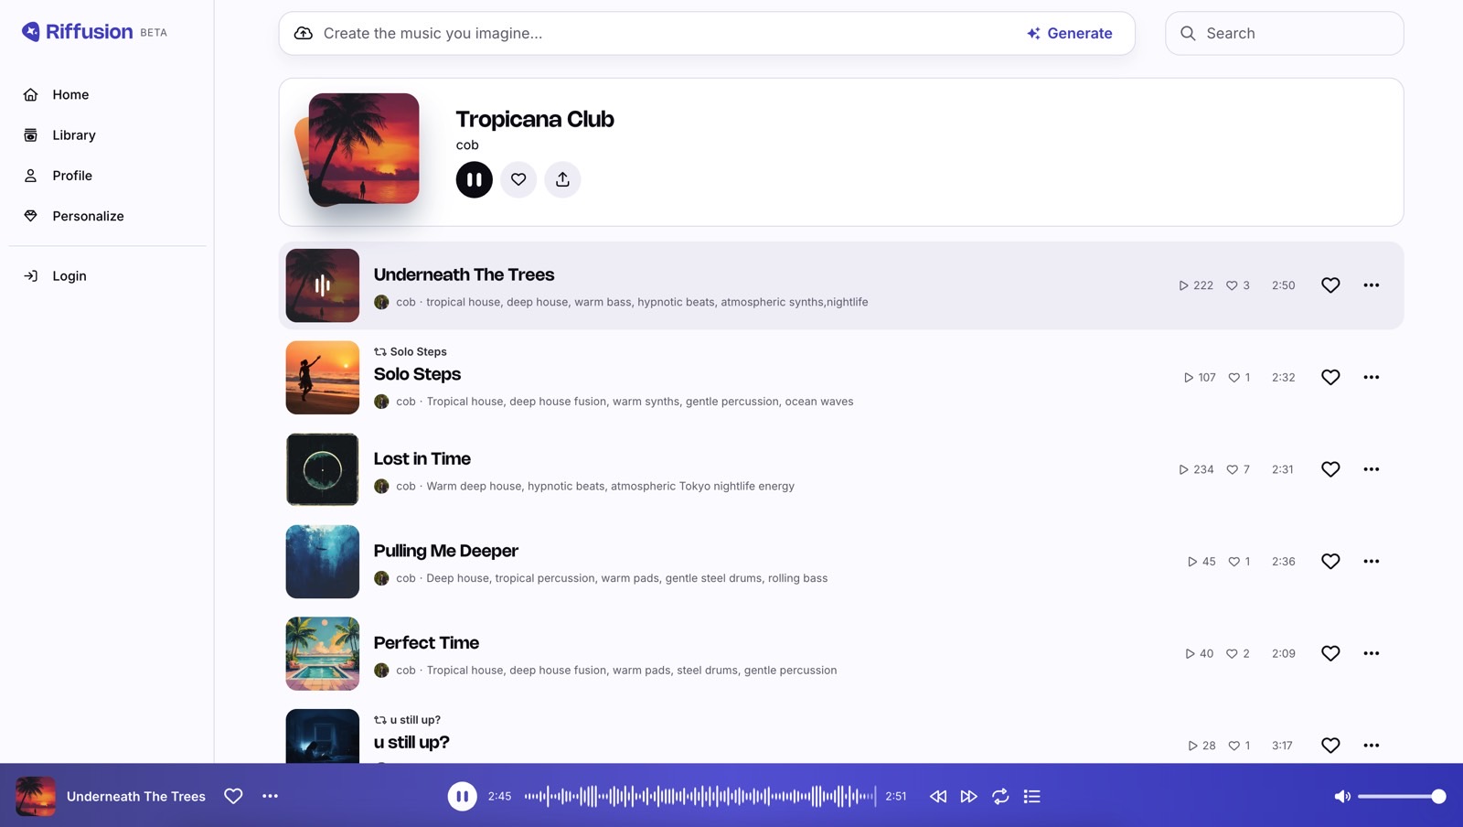Pause the Tropicana Club playlist

tap(475, 179)
